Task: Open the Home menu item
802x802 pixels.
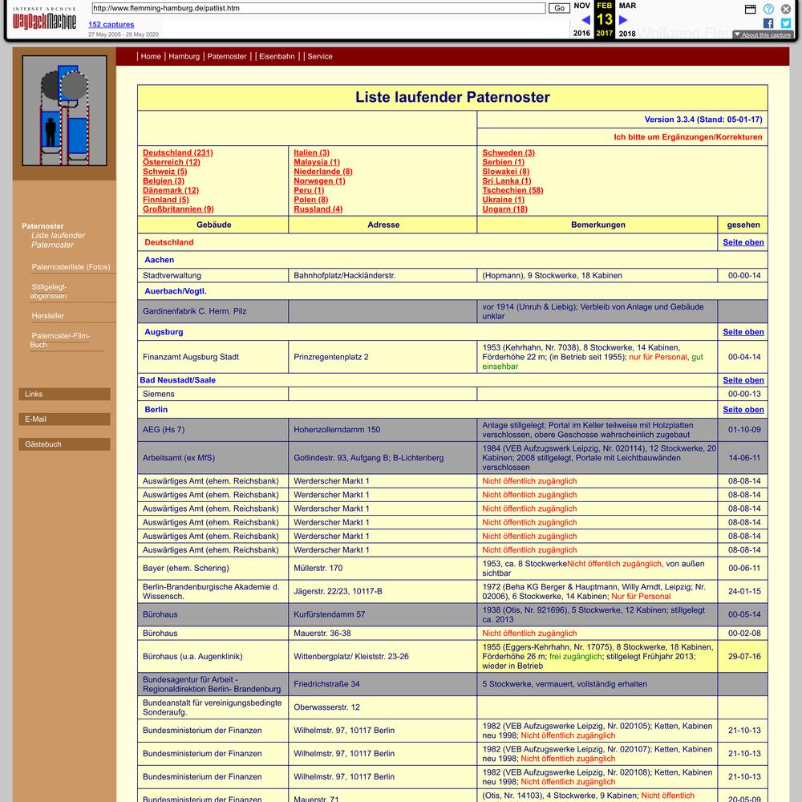Action: tap(151, 56)
